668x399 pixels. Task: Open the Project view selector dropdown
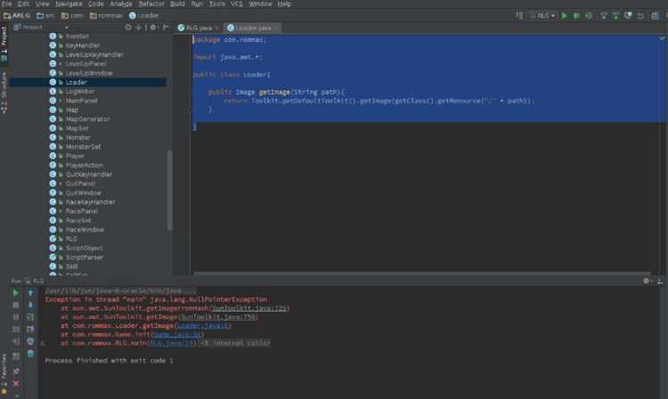click(x=40, y=28)
